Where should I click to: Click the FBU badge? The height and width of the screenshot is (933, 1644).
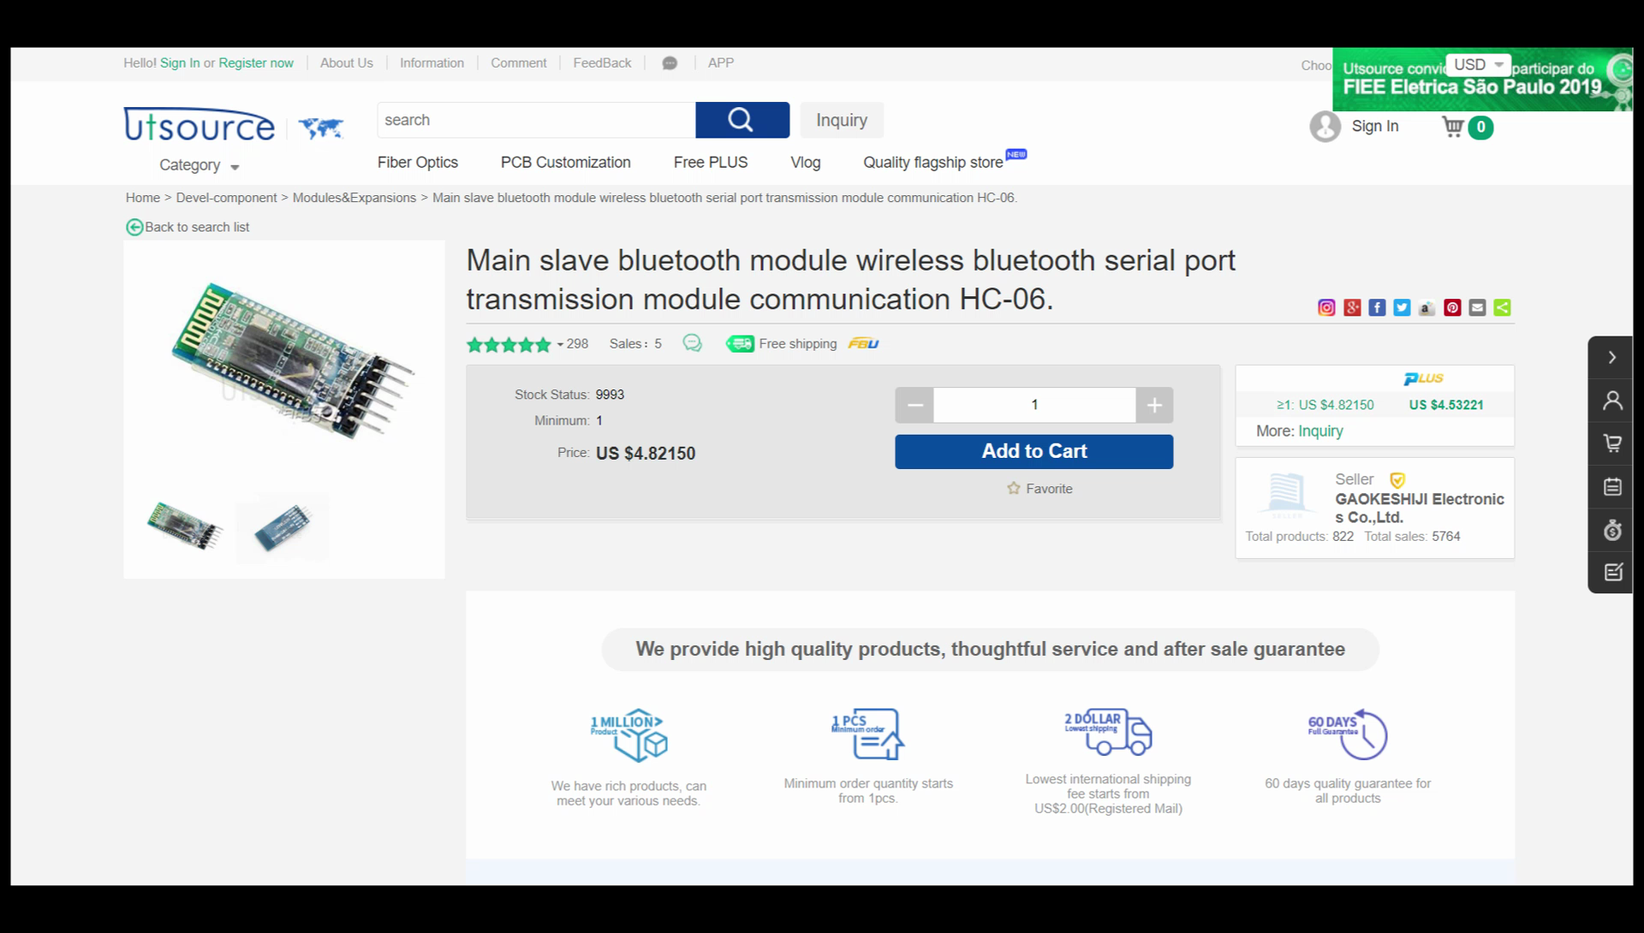point(863,344)
